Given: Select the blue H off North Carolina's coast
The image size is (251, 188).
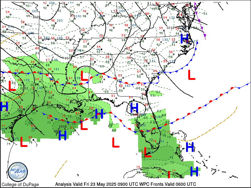Looking at the screenshot, I should [x=184, y=39].
